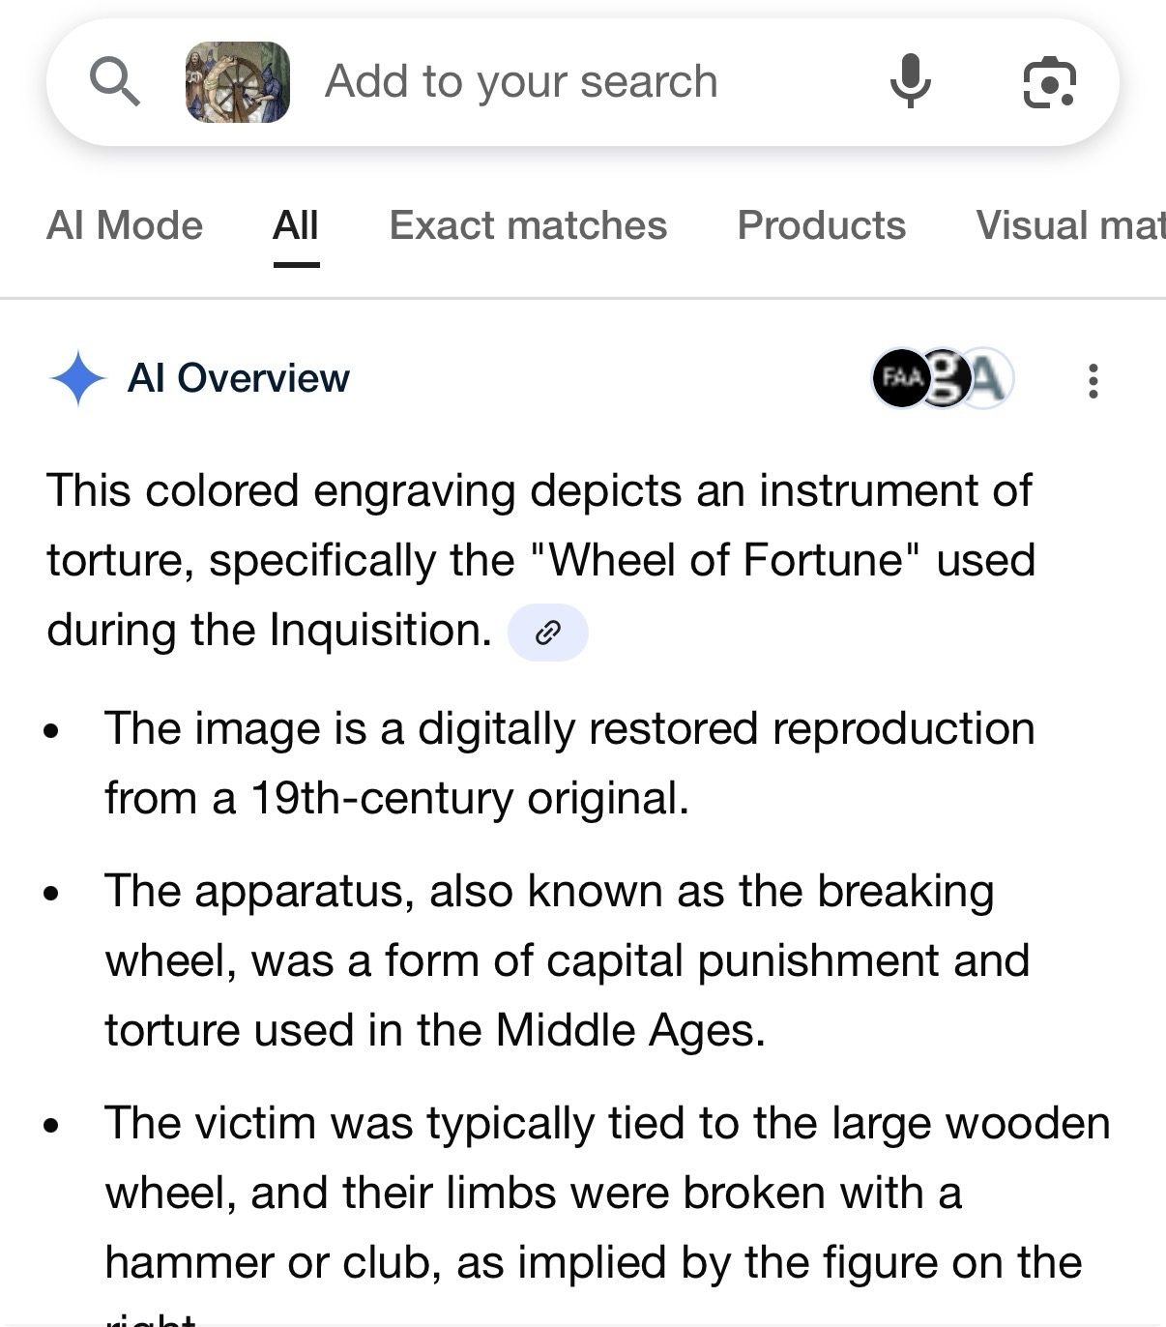Viewport: 1166px width, 1327px height.
Task: Open the FAA source icon
Action: tap(898, 378)
